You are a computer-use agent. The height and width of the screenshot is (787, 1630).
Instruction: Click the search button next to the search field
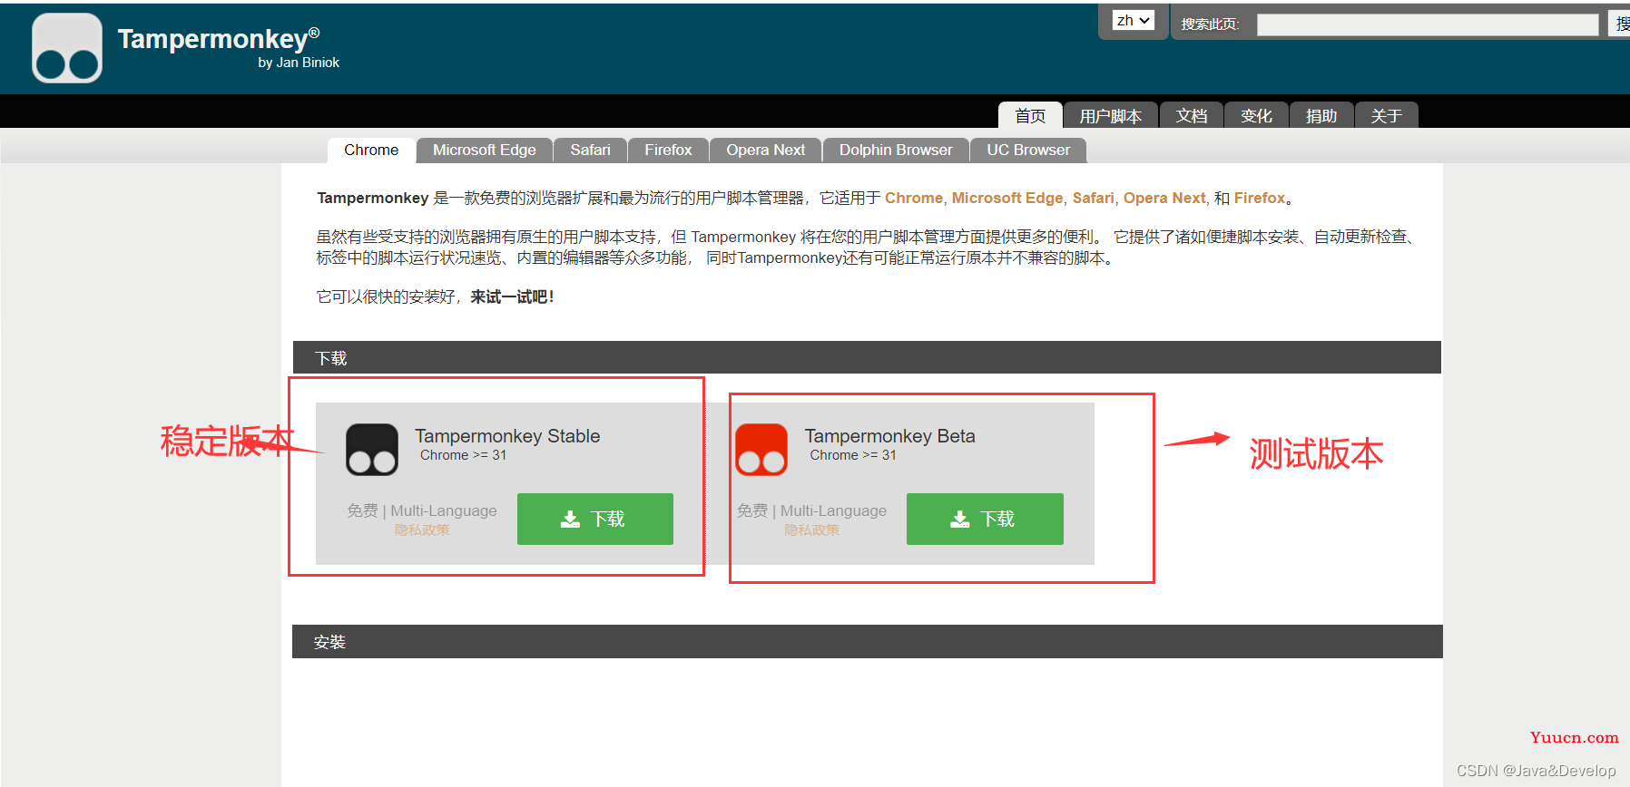(1620, 24)
